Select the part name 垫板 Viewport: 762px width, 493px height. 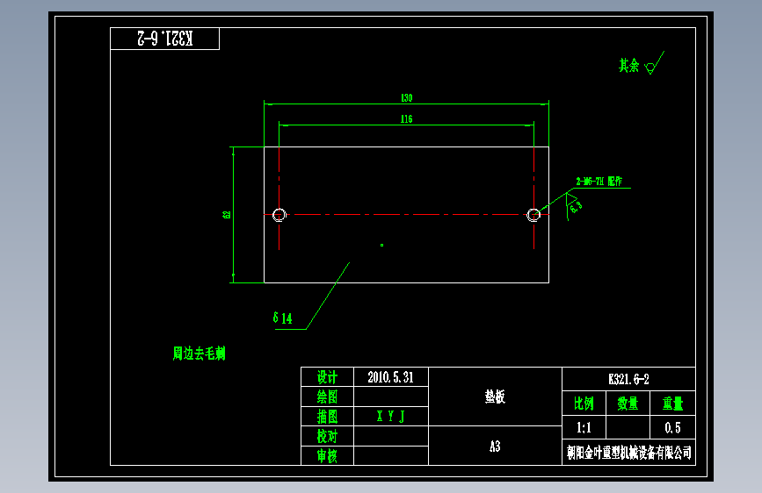coord(495,397)
